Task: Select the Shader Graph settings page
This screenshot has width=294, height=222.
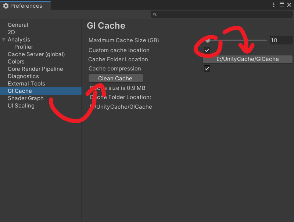Action: pos(26,98)
